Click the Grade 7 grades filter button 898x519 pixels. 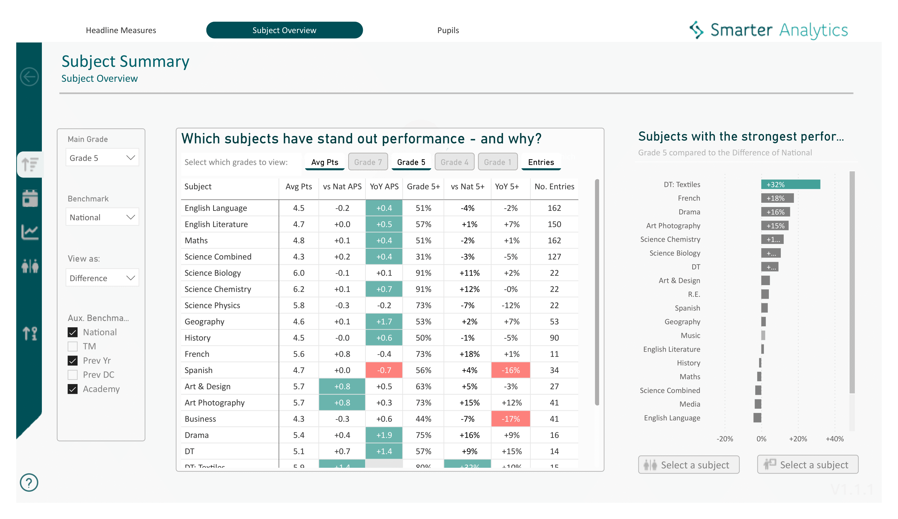[368, 162]
